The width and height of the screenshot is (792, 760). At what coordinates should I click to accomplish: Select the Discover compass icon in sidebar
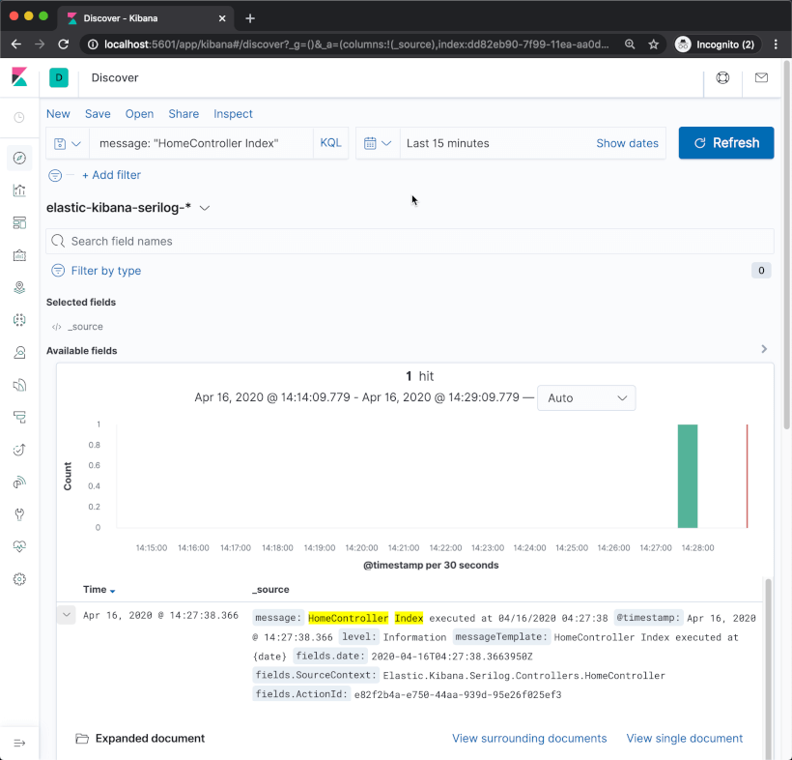19,159
